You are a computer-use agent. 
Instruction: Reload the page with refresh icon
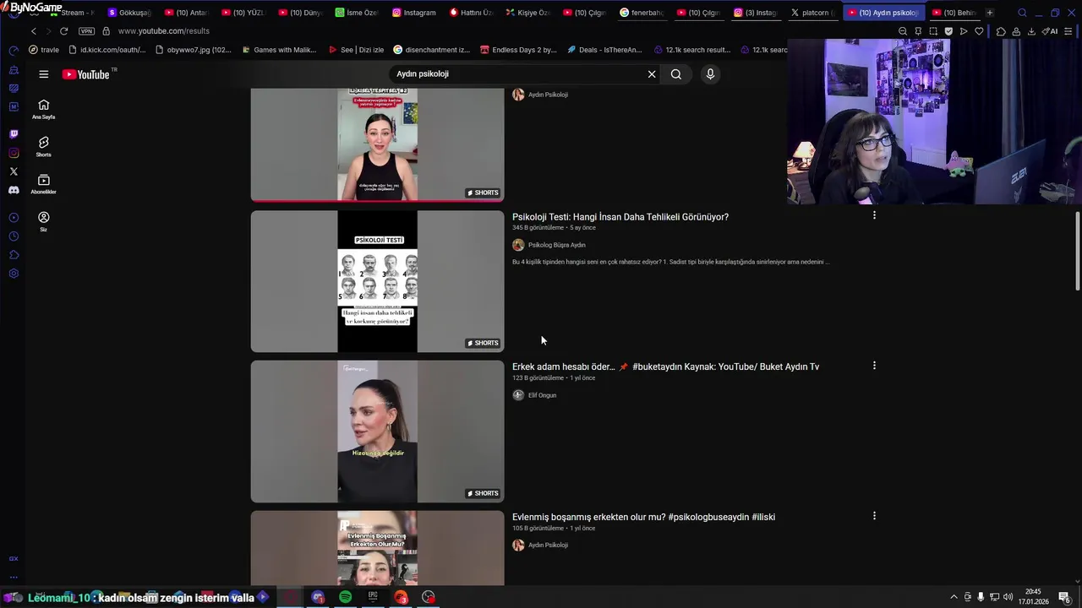pyautogui.click(x=63, y=31)
